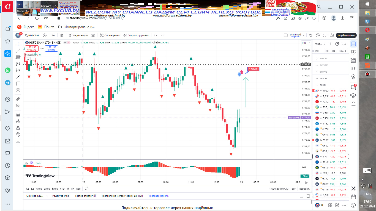Image resolution: width=376 pixels, height=211 pixels.
Task: Open the ideas lightbulb panel
Action: pyautogui.click(x=353, y=77)
